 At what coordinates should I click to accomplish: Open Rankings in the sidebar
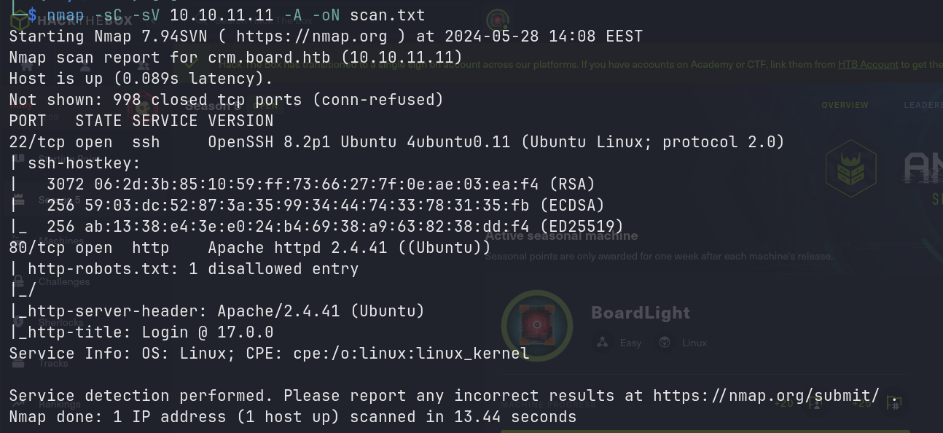point(60,404)
